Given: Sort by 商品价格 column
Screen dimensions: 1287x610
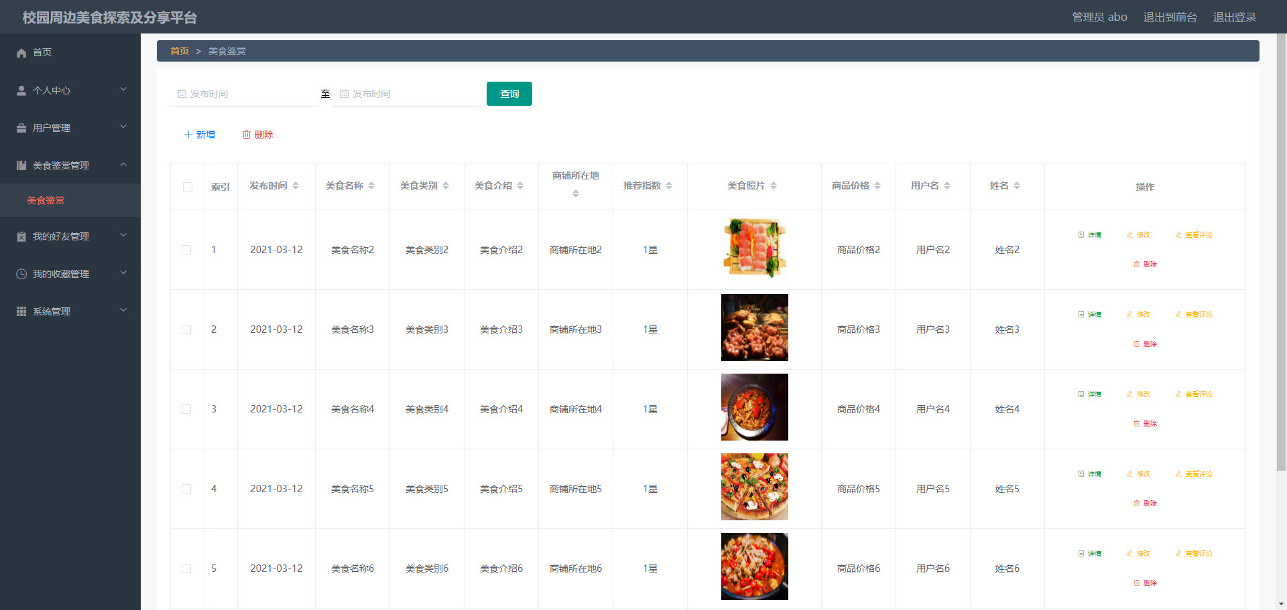Looking at the screenshot, I should [x=877, y=185].
